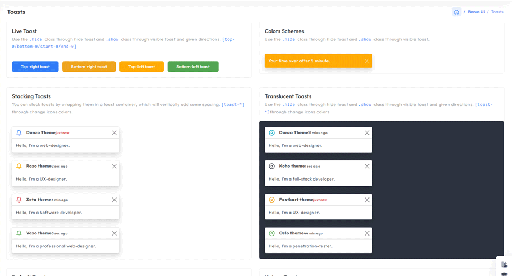
Task: Dismiss the Fastkart theme toast
Action: pos(367,200)
